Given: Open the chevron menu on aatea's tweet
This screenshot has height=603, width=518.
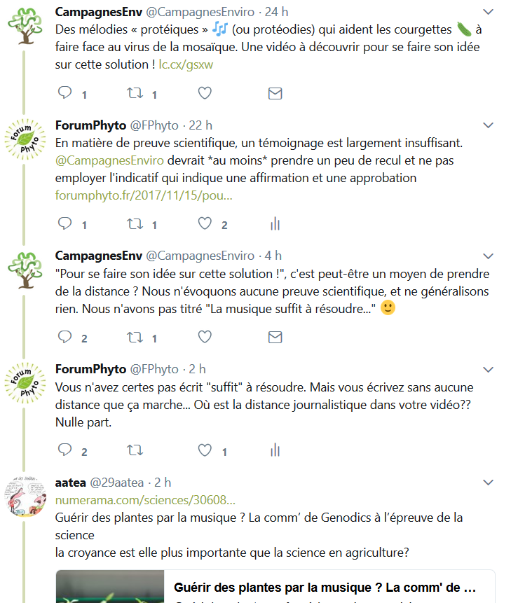Looking at the screenshot, I should 488,483.
